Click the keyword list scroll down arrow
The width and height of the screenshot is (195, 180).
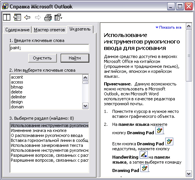(85, 106)
